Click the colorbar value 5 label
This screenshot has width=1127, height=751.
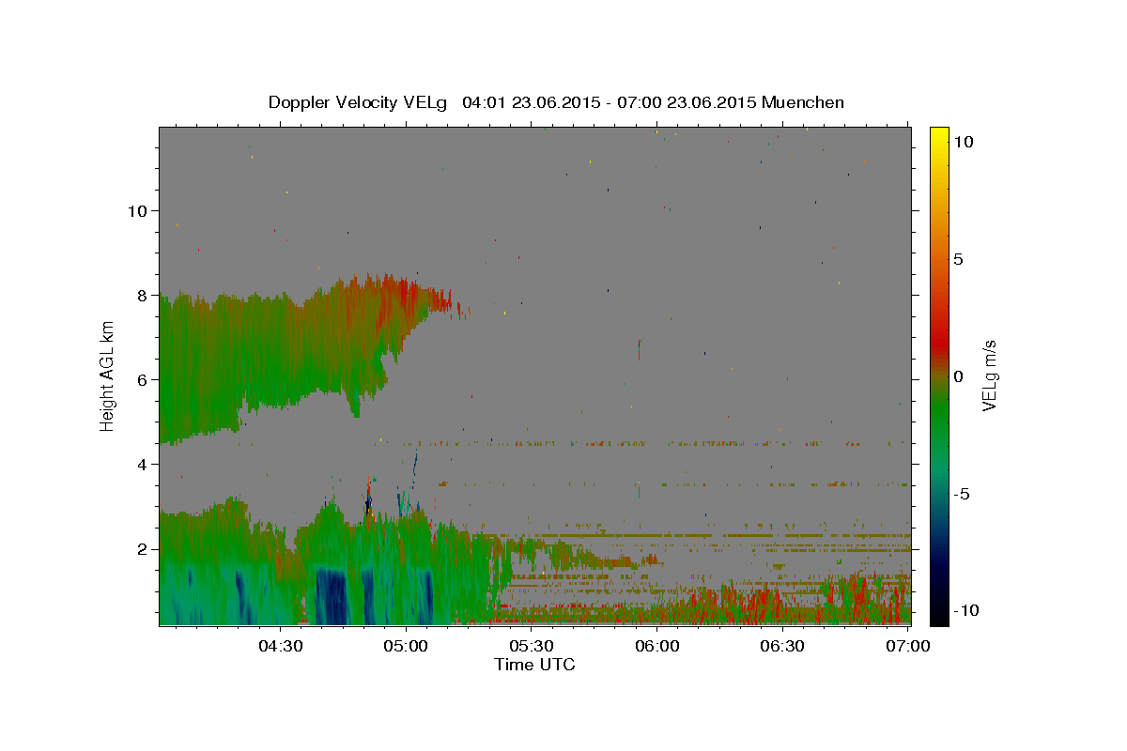pyautogui.click(x=958, y=259)
